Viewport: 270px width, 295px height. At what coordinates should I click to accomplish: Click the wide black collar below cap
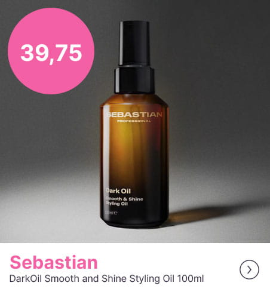coord(134,80)
